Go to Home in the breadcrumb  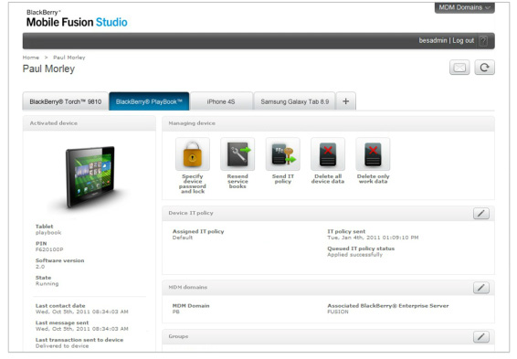point(31,58)
